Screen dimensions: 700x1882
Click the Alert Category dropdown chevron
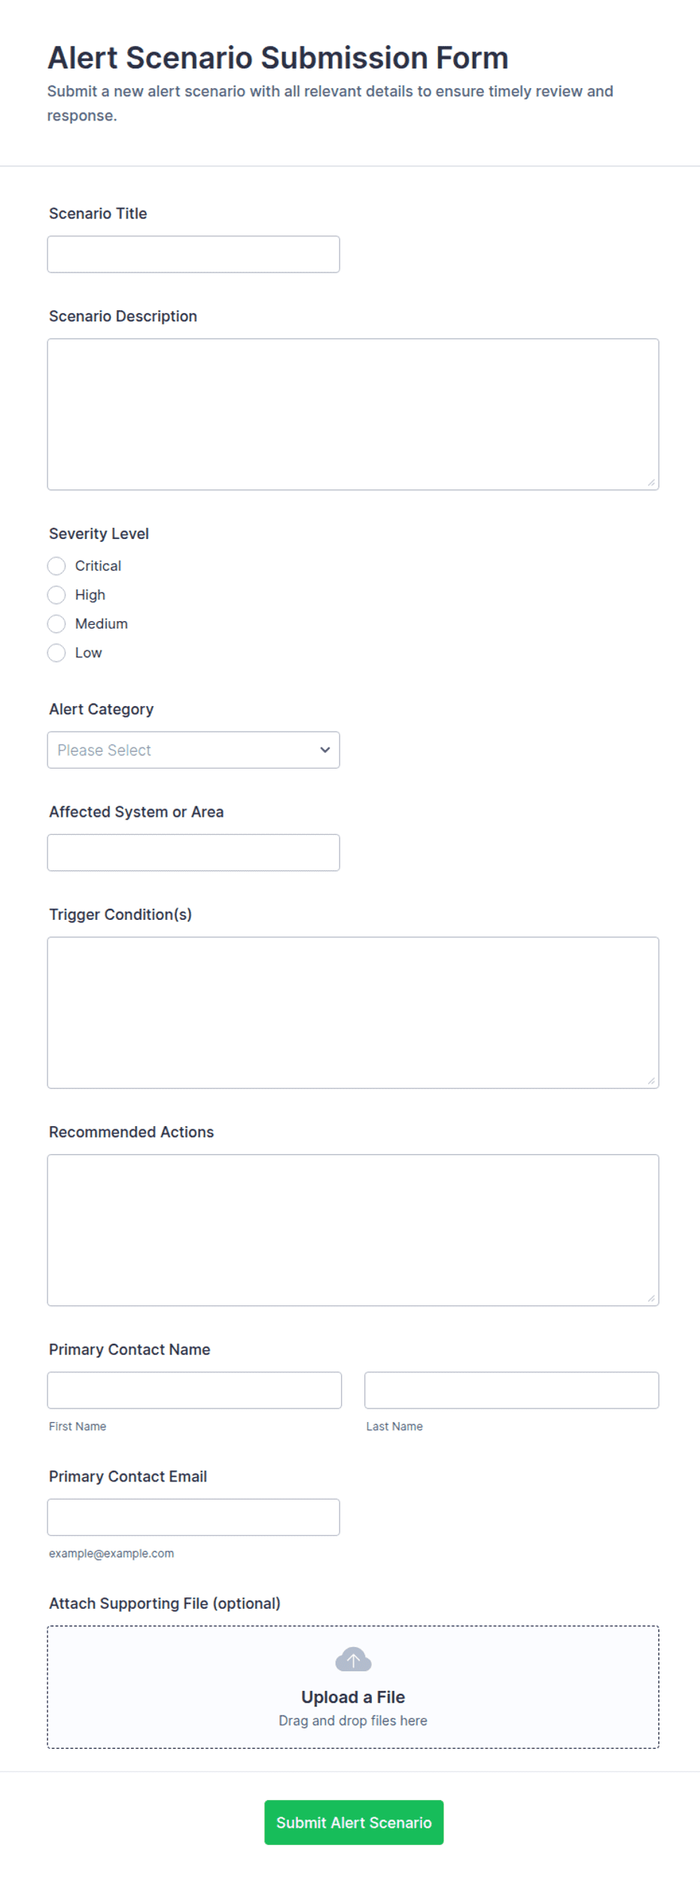click(x=324, y=750)
